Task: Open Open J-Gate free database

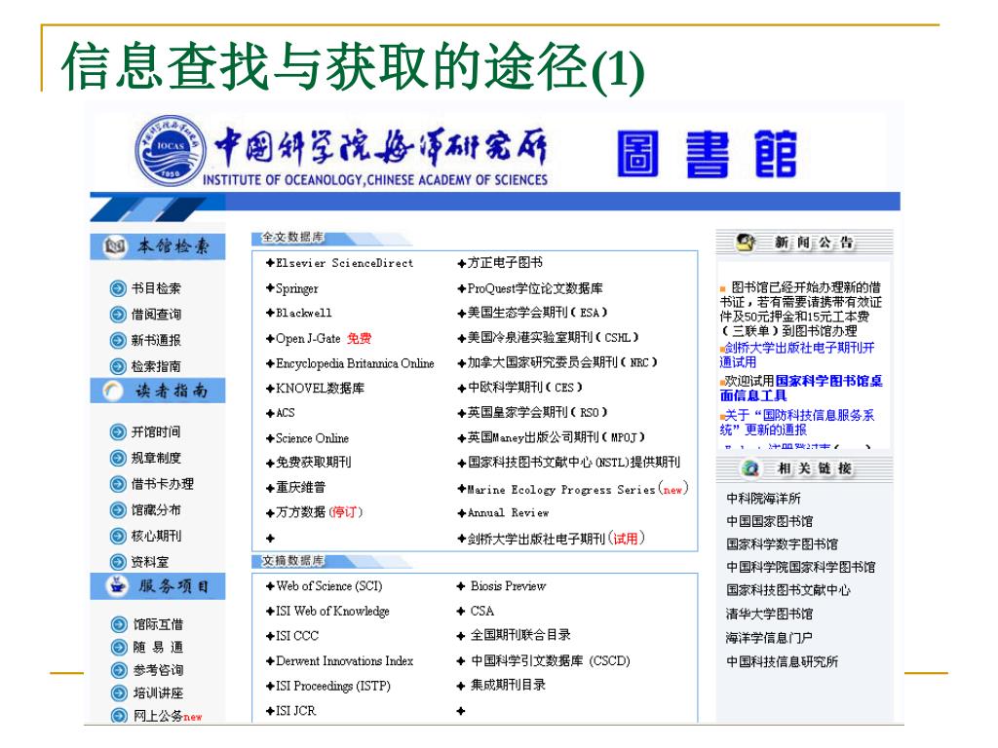Action: click(324, 338)
